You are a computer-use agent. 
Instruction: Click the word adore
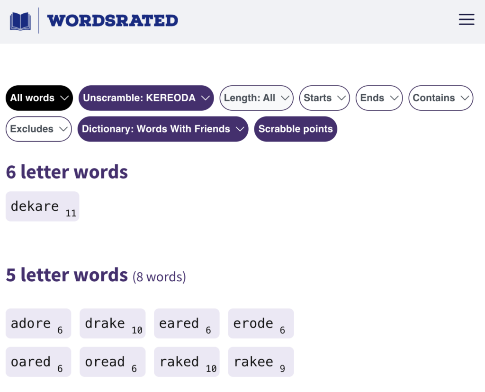click(38, 324)
